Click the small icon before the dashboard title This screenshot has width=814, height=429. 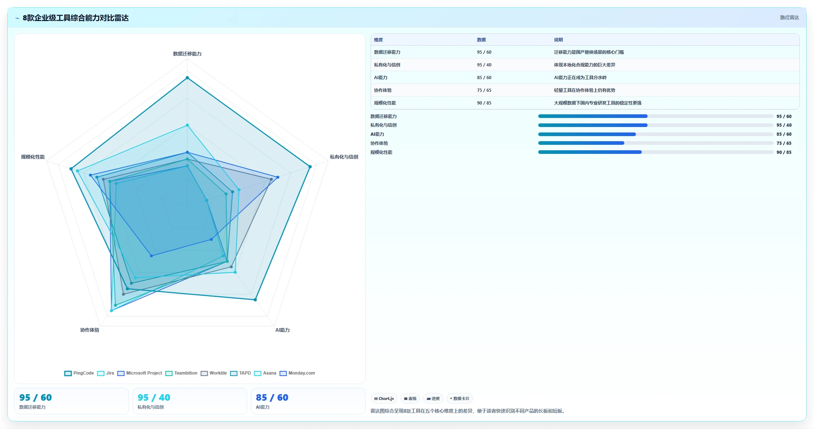pyautogui.click(x=17, y=18)
